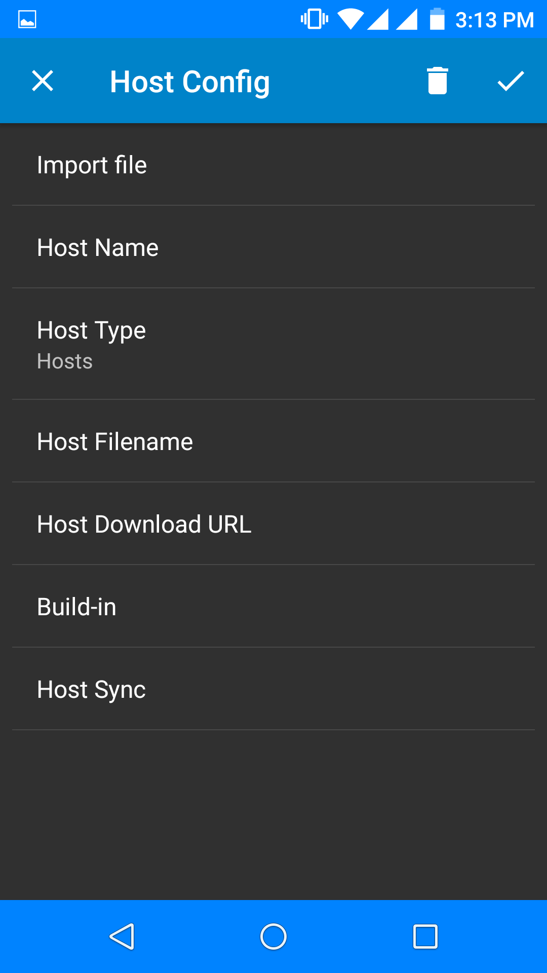
Task: Tap the vibrate mode status icon
Action: pos(315,20)
